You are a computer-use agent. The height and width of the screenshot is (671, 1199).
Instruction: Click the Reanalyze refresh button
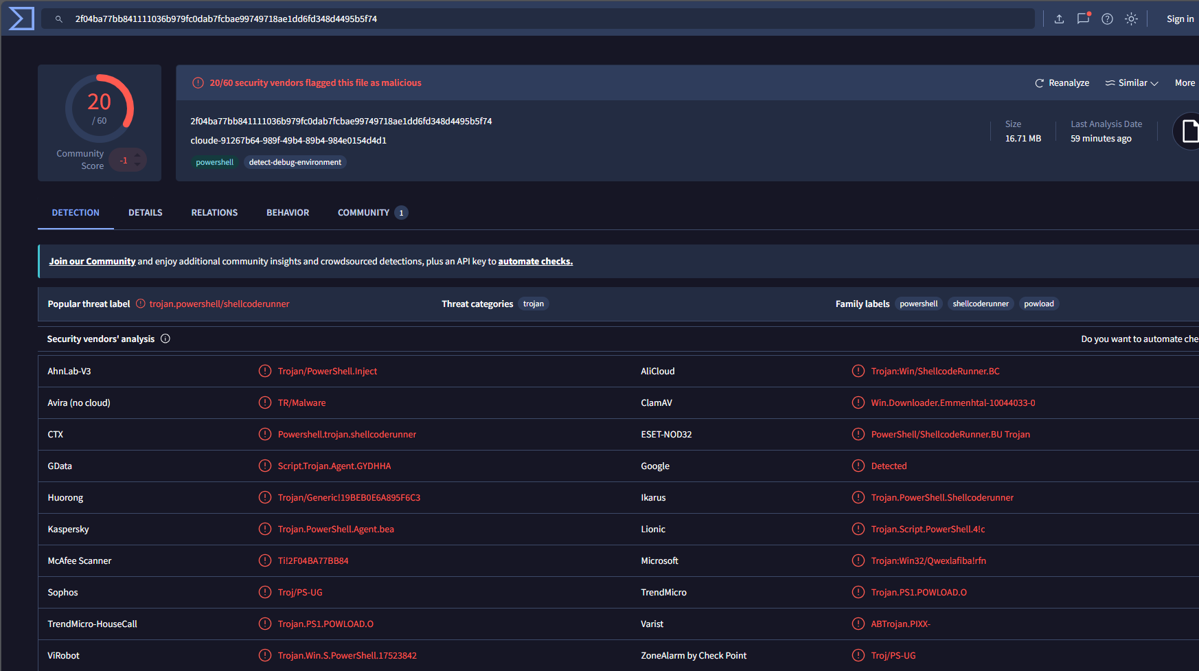pyautogui.click(x=1062, y=83)
